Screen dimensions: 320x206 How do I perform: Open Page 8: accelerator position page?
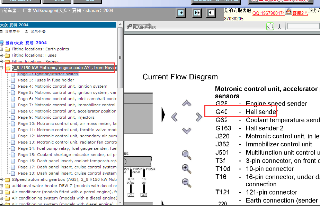click(x=67, y=111)
